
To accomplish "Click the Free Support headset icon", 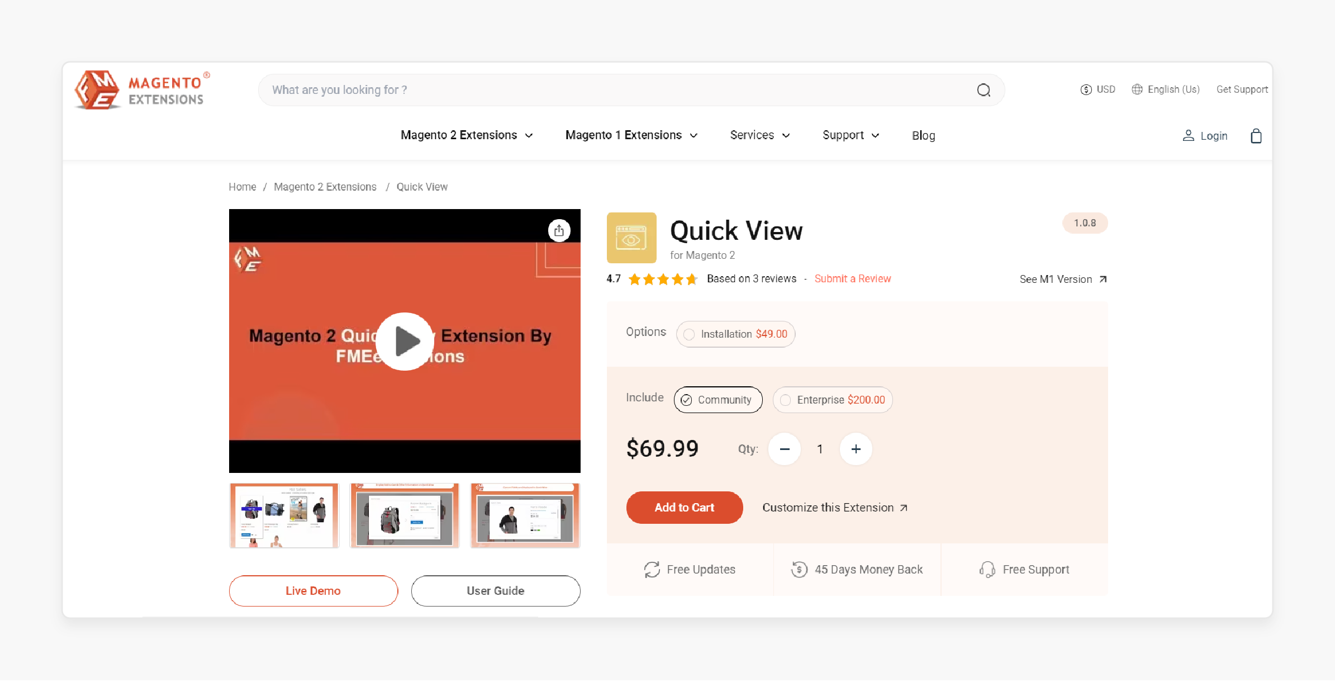I will [987, 570].
